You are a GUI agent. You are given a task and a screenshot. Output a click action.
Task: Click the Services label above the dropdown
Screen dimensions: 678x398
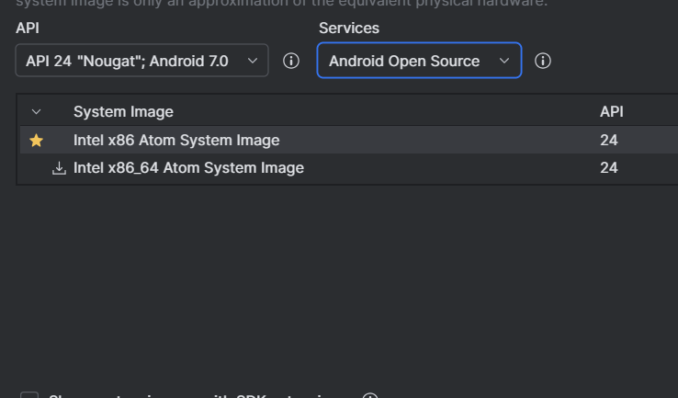[x=349, y=28]
